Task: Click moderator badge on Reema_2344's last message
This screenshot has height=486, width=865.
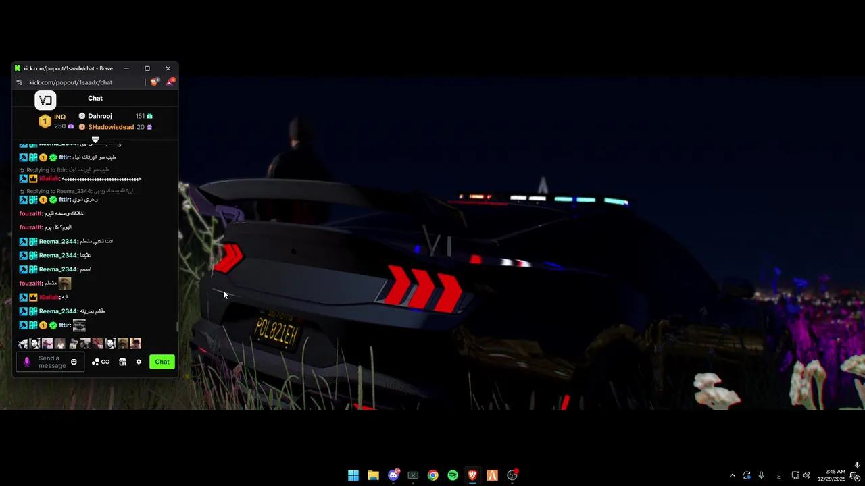Action: coord(24,311)
